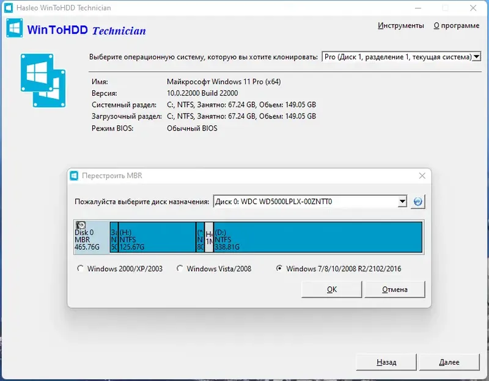Expand the destination disk dropdown arrow
489x381 pixels.
[x=402, y=201]
